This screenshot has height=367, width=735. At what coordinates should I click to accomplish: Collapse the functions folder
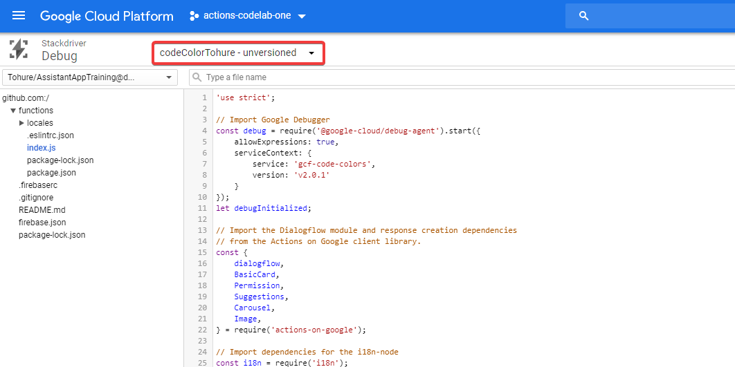coord(12,111)
